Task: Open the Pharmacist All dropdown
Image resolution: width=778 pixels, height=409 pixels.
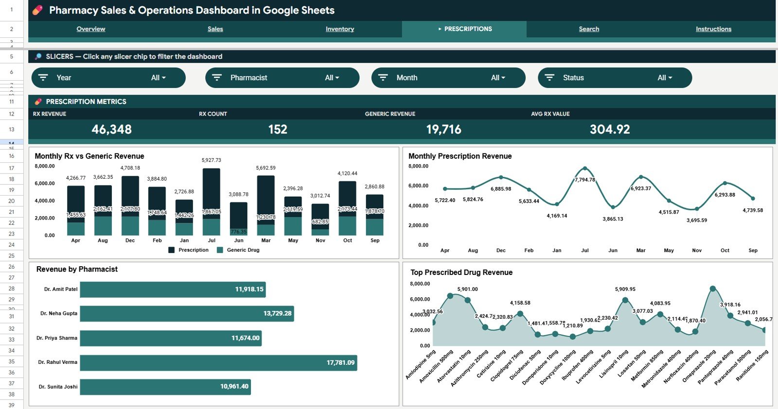Action: coord(332,78)
